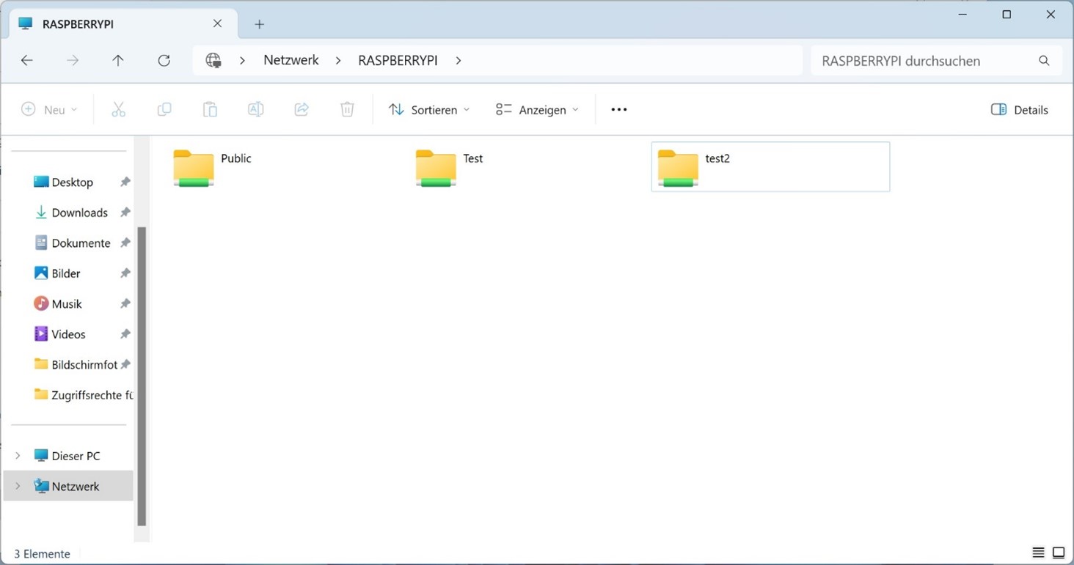This screenshot has width=1074, height=565.
Task: Unpin Downloads using its pin icon
Action: tap(125, 213)
